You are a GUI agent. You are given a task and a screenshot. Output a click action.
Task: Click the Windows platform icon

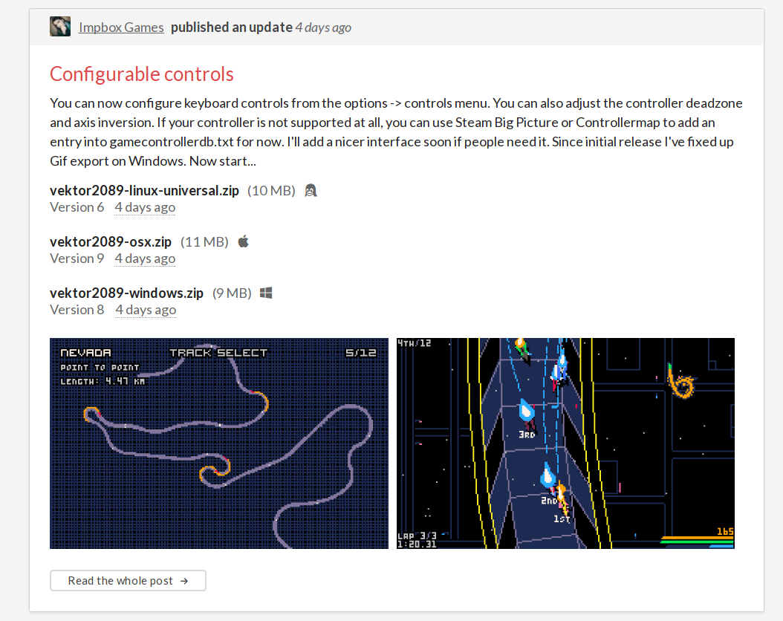point(266,293)
